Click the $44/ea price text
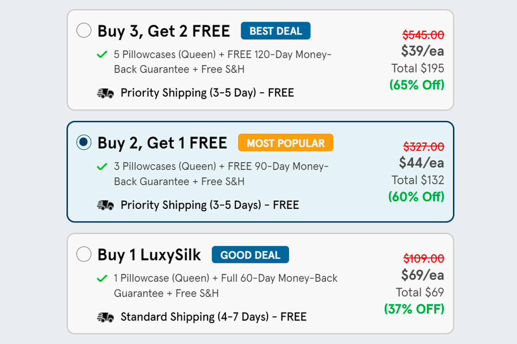The width and height of the screenshot is (517, 344). click(x=422, y=163)
